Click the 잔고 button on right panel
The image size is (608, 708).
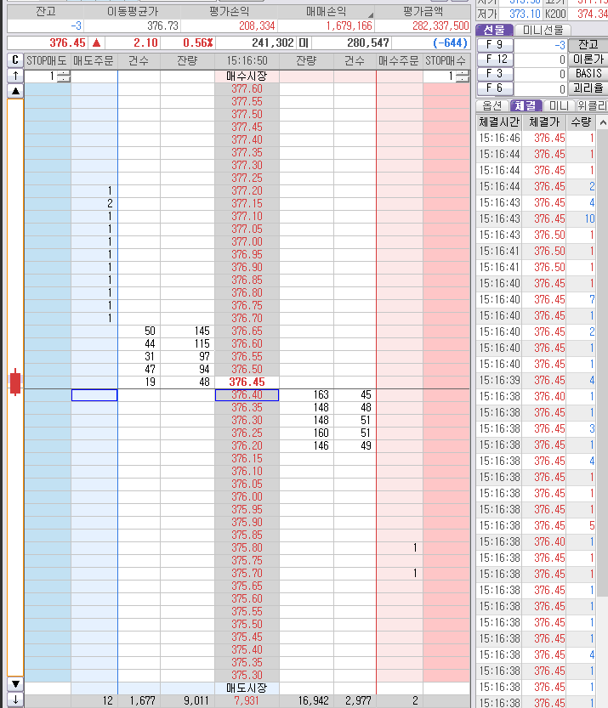pos(588,45)
